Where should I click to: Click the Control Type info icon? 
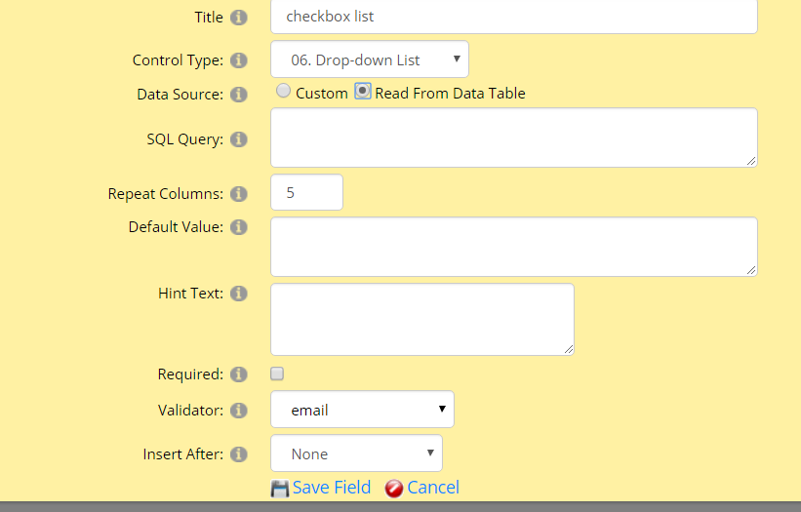[239, 60]
